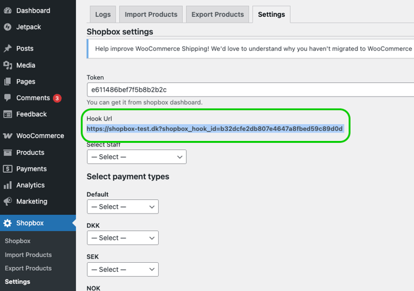
Task: Click the Pages icon in sidebar
Action: [7, 82]
